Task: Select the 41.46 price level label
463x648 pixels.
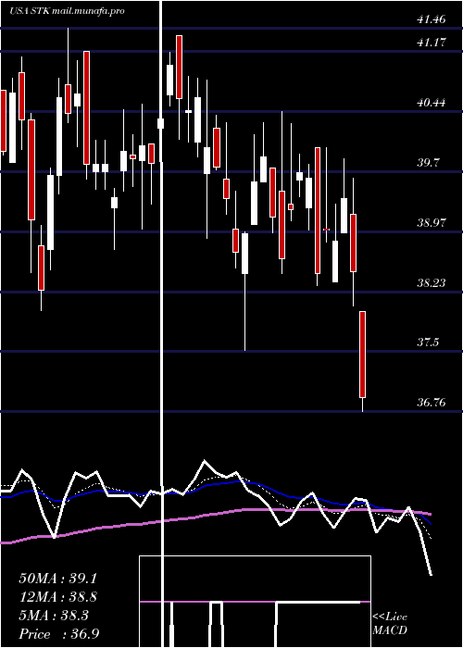Action: click(x=432, y=19)
